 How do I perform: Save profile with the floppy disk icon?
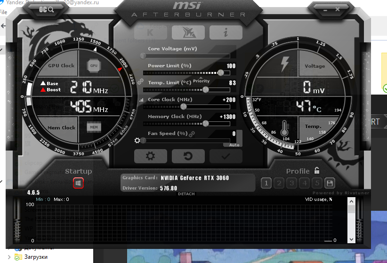(x=330, y=183)
